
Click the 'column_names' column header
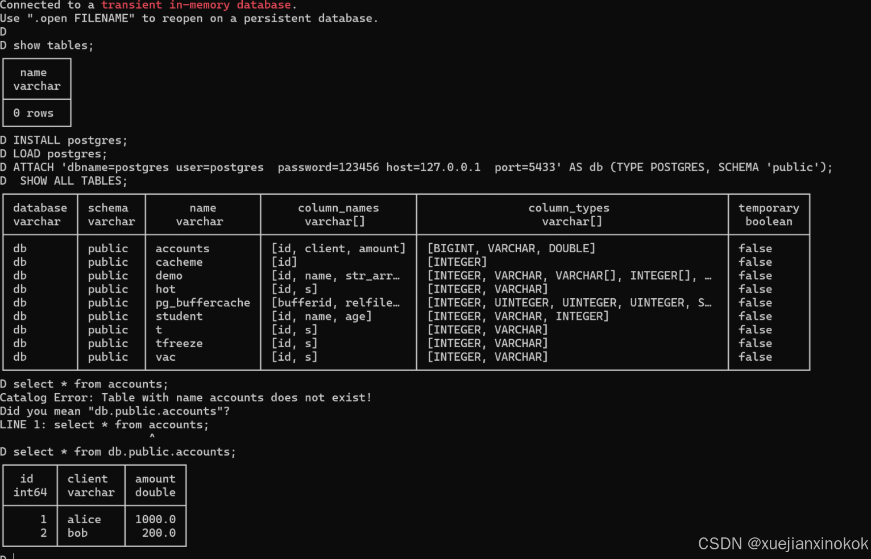[x=338, y=208]
